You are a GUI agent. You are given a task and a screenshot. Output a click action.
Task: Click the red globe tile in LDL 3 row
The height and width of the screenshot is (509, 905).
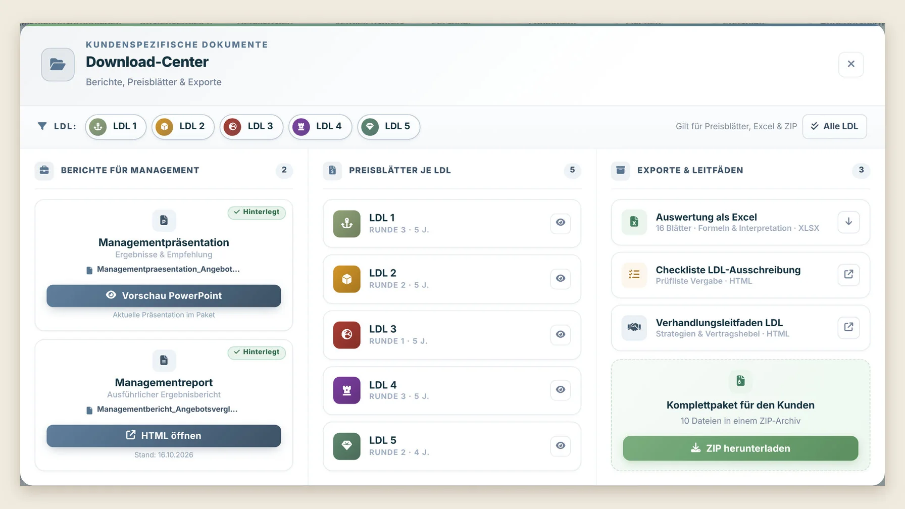[347, 335]
